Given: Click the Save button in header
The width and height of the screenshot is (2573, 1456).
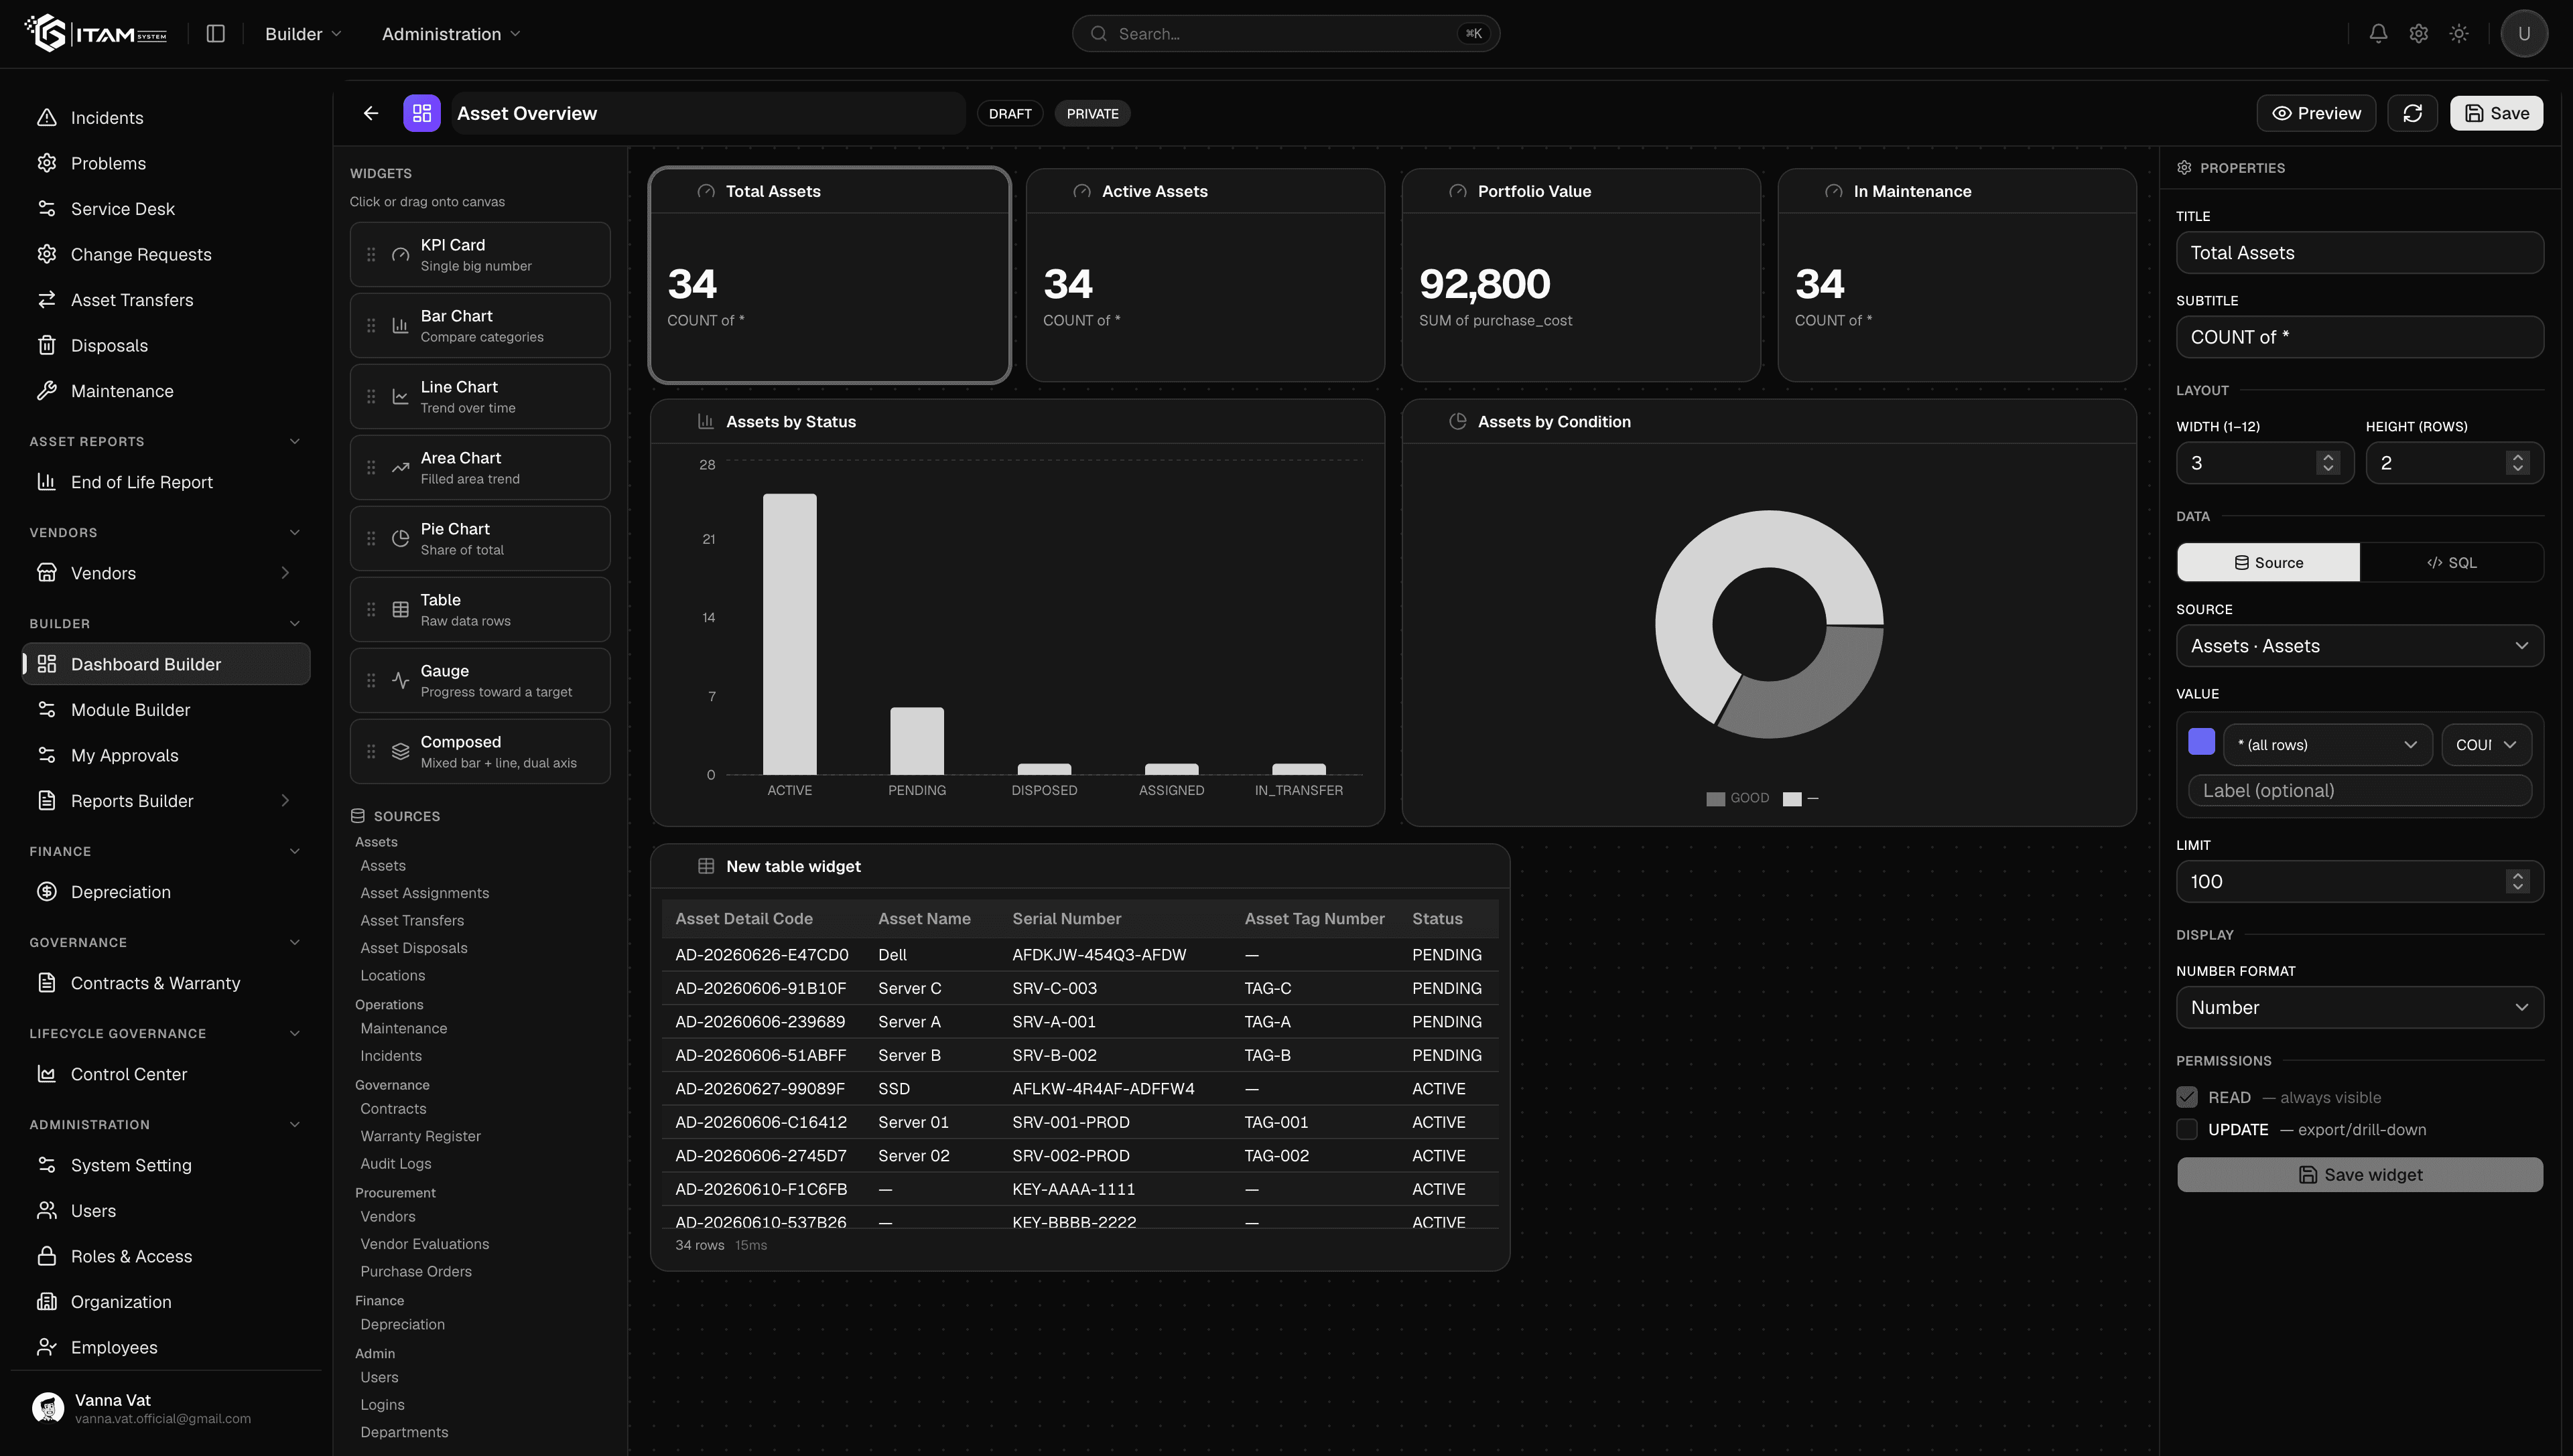Looking at the screenshot, I should coord(2496,113).
